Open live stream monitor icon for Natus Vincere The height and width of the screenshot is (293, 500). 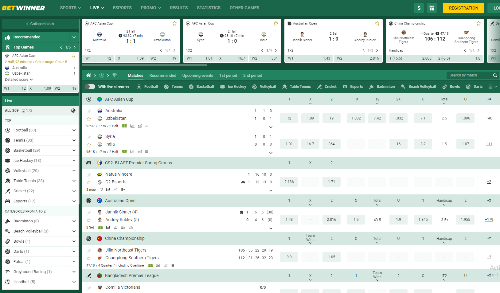pyautogui.click(x=101, y=189)
